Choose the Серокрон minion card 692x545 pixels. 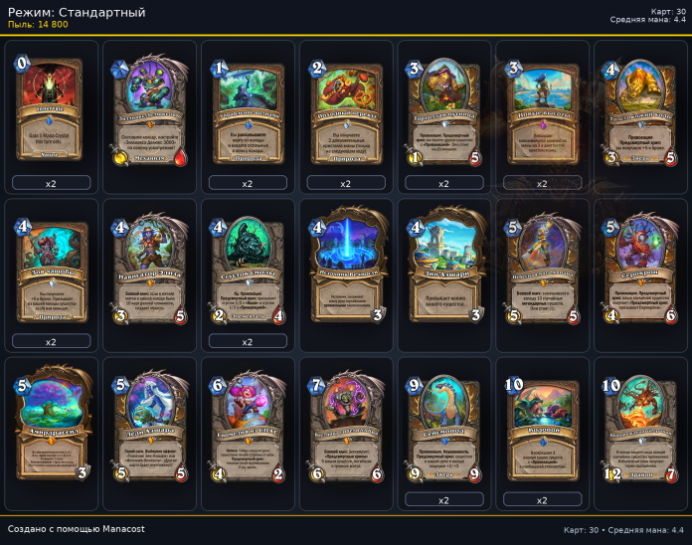(641, 269)
